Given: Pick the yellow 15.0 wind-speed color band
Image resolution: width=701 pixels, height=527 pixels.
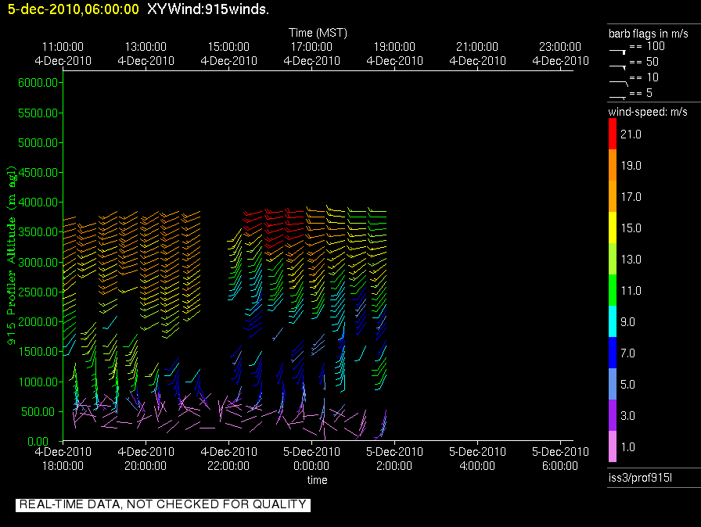Looking at the screenshot, I should point(613,228).
